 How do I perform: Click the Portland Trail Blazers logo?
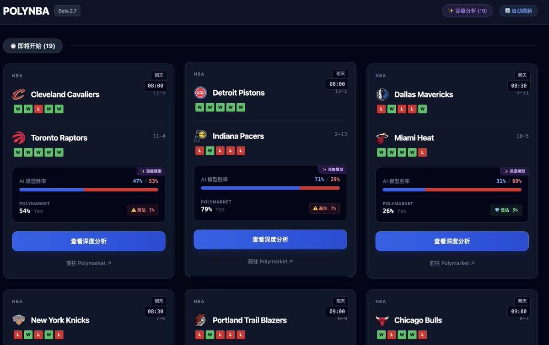click(x=200, y=320)
